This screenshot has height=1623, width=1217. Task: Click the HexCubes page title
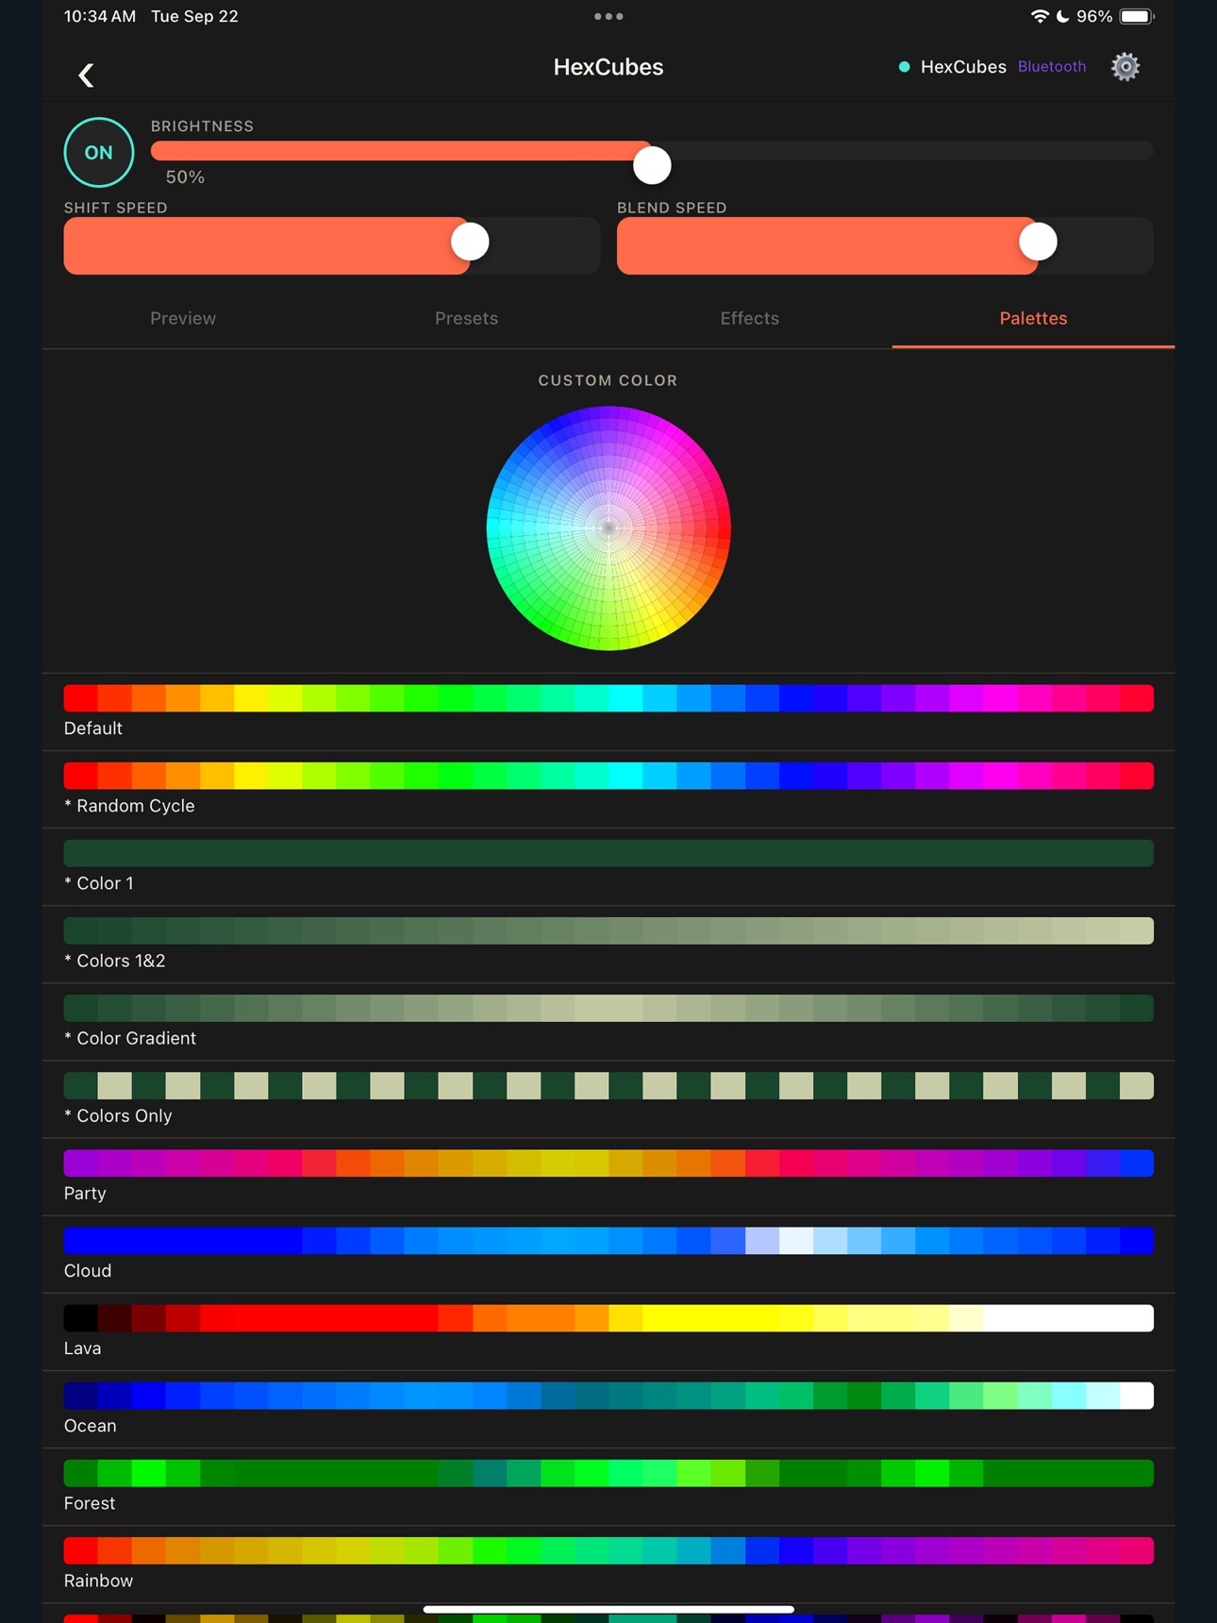pyautogui.click(x=608, y=67)
